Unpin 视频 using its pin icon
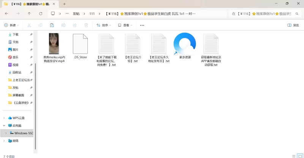 tap(31, 65)
